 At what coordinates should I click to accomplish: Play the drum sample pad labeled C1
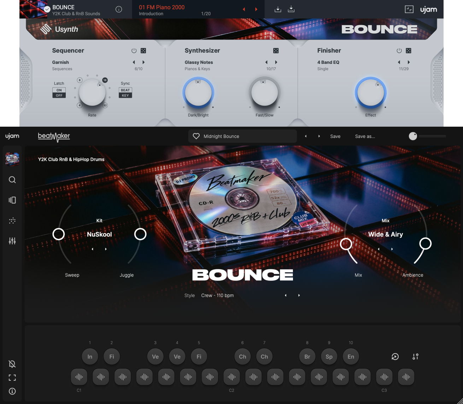79,377
